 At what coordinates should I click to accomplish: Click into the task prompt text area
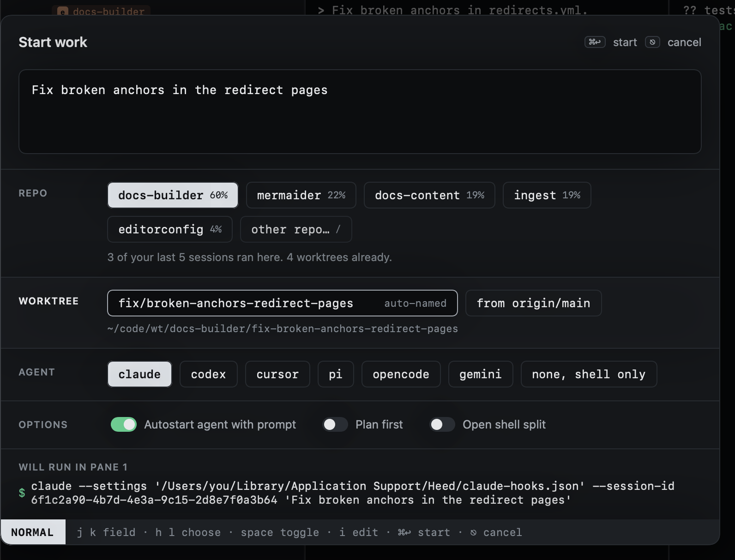(360, 112)
